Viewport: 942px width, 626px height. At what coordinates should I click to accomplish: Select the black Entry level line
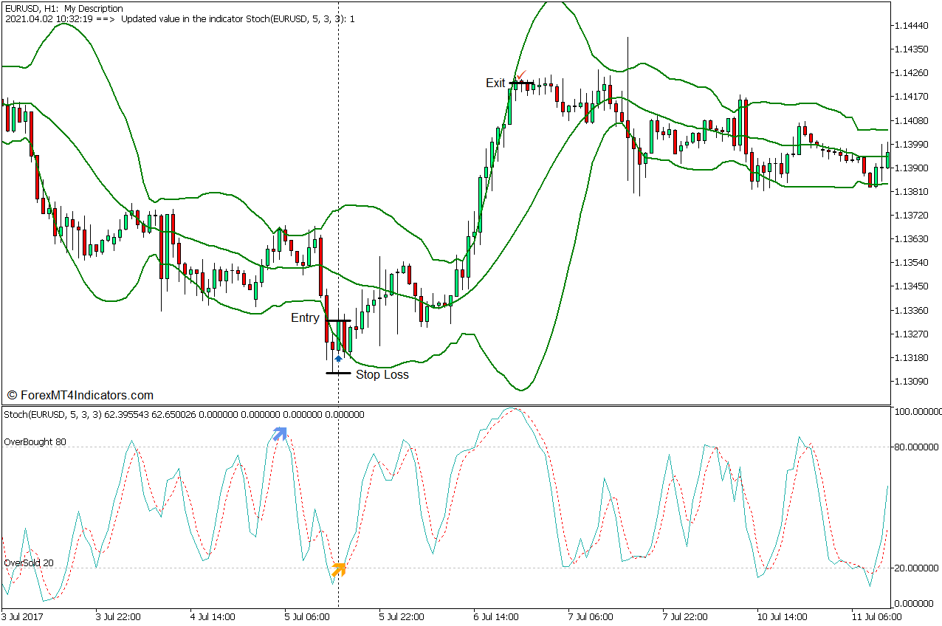339,320
